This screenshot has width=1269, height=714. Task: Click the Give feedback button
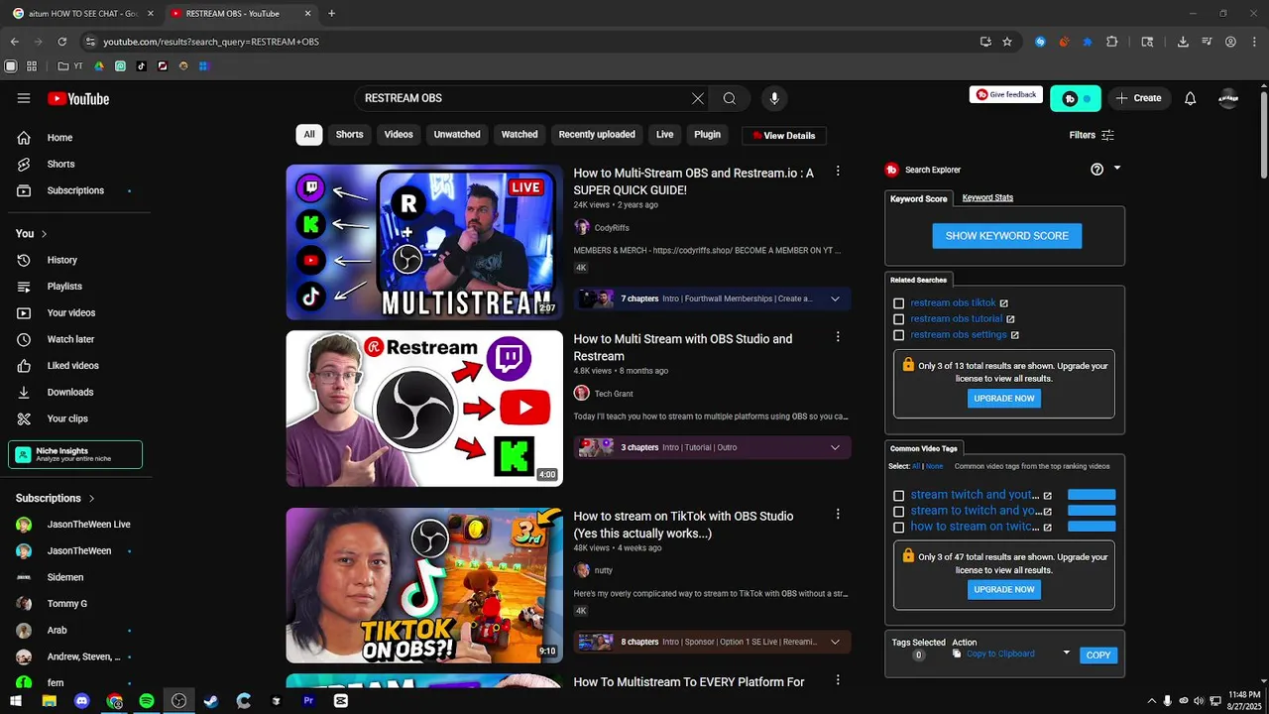(1006, 95)
